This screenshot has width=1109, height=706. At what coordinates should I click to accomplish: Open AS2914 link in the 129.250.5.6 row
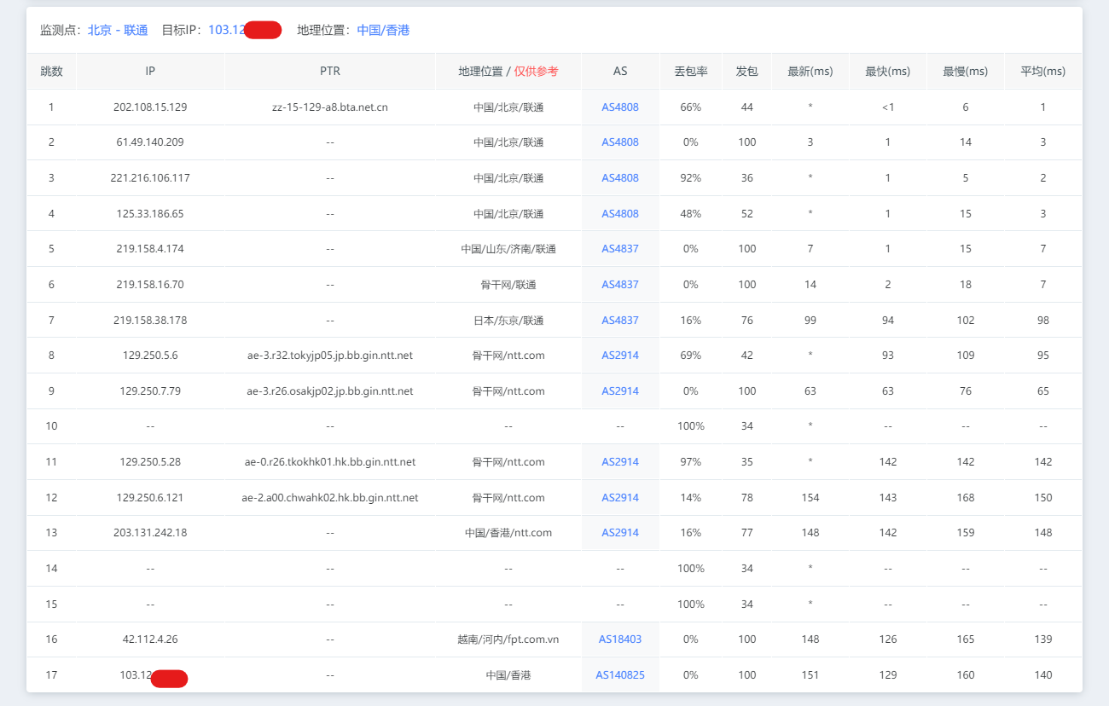pos(620,356)
